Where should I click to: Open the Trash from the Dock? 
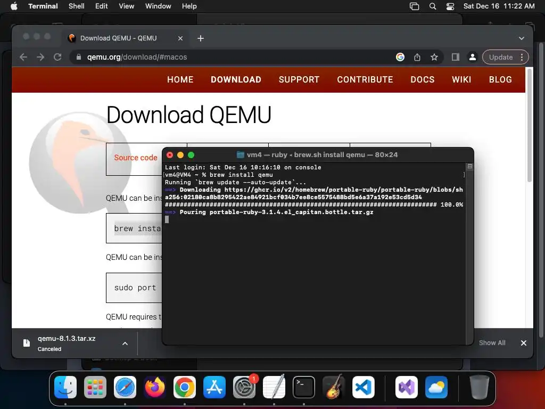pyautogui.click(x=480, y=387)
